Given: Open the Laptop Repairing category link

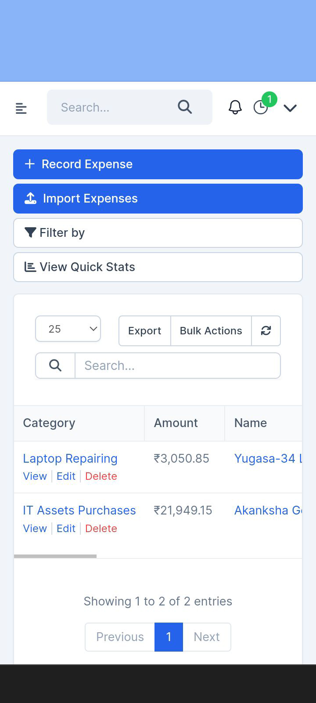Looking at the screenshot, I should [70, 459].
